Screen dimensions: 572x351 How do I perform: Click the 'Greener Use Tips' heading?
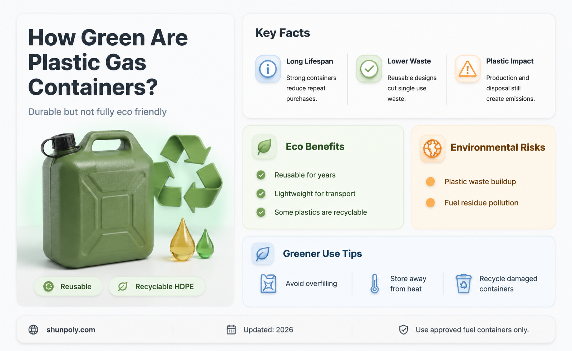click(x=322, y=254)
